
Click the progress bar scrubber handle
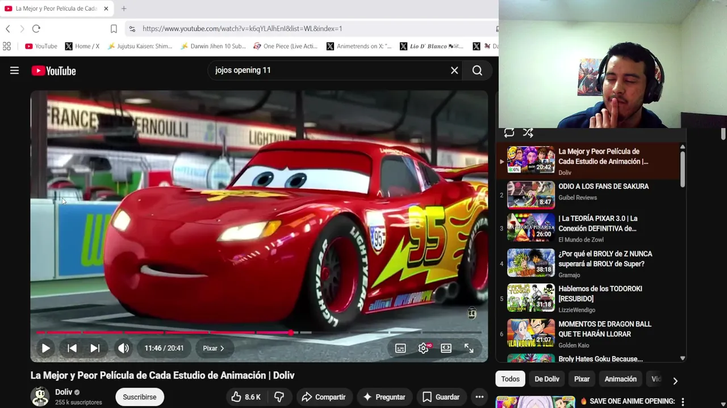coord(291,333)
